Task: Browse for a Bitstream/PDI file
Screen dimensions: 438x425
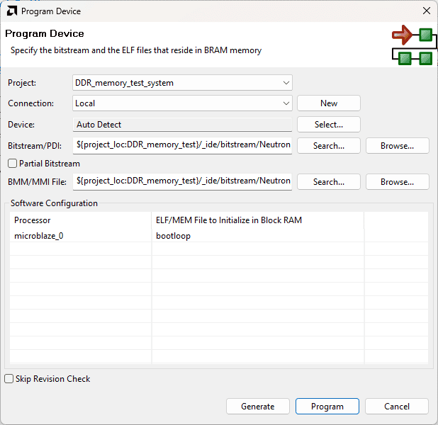Action: click(397, 146)
